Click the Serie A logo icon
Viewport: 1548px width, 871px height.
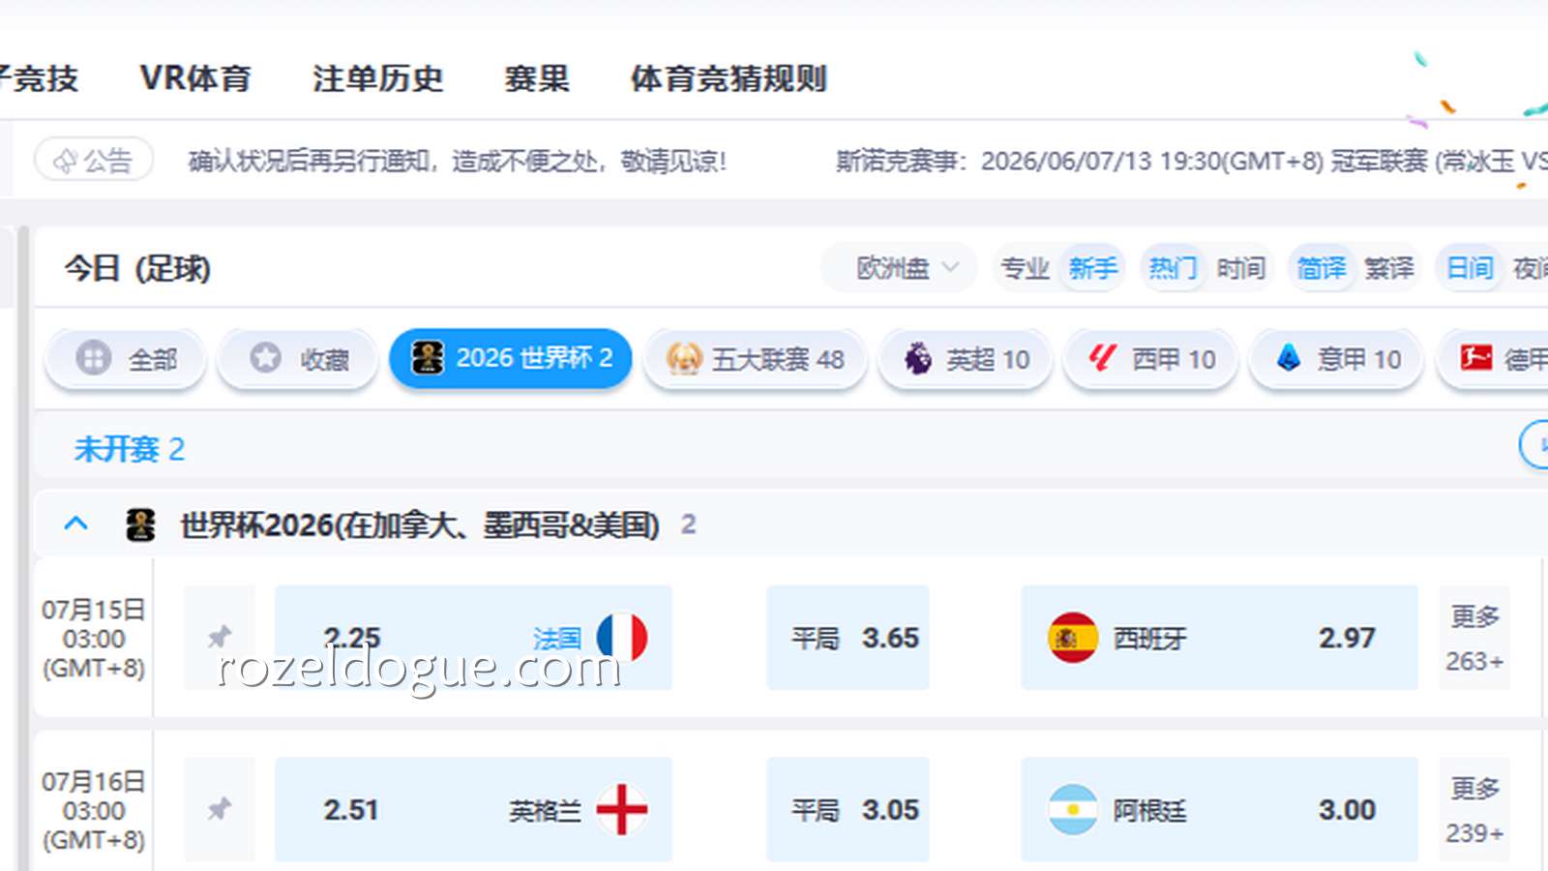[1289, 358]
